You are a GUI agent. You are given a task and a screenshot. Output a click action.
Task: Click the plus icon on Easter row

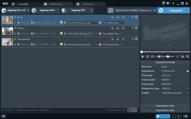(133, 17)
